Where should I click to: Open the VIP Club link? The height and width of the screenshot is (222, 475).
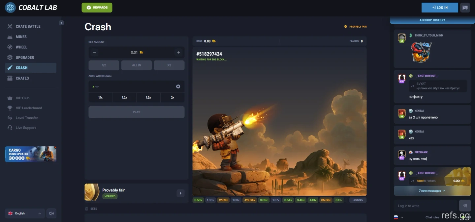22,98
